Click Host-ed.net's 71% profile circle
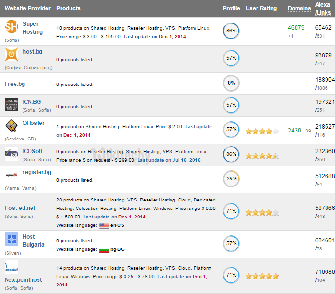The image size is (335, 294). (231, 211)
